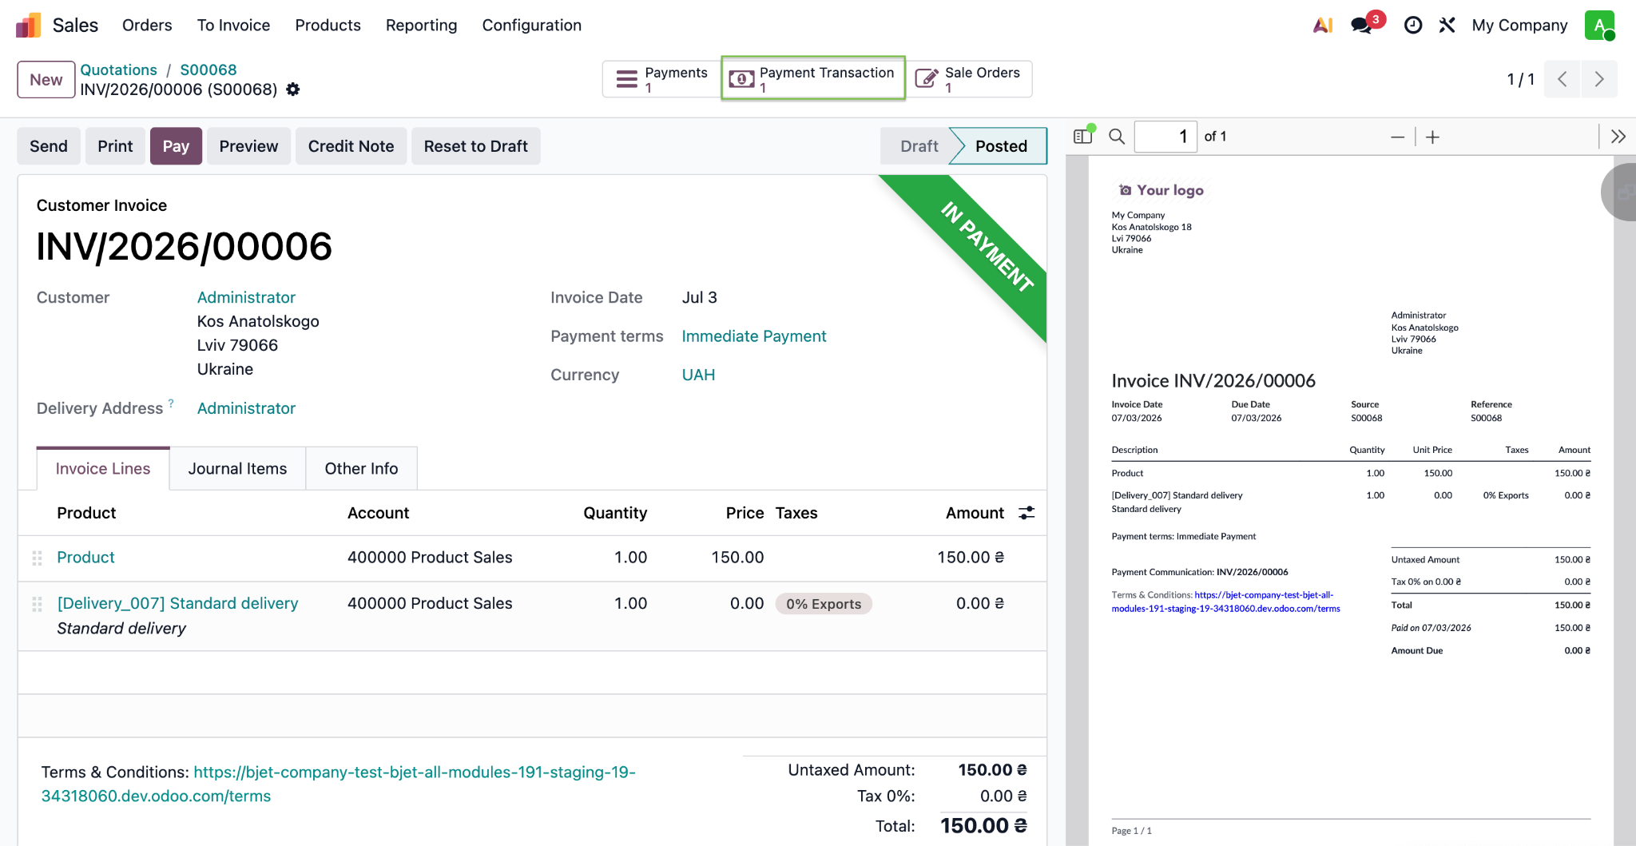
Task: Click the Pay button
Action: pyautogui.click(x=176, y=146)
